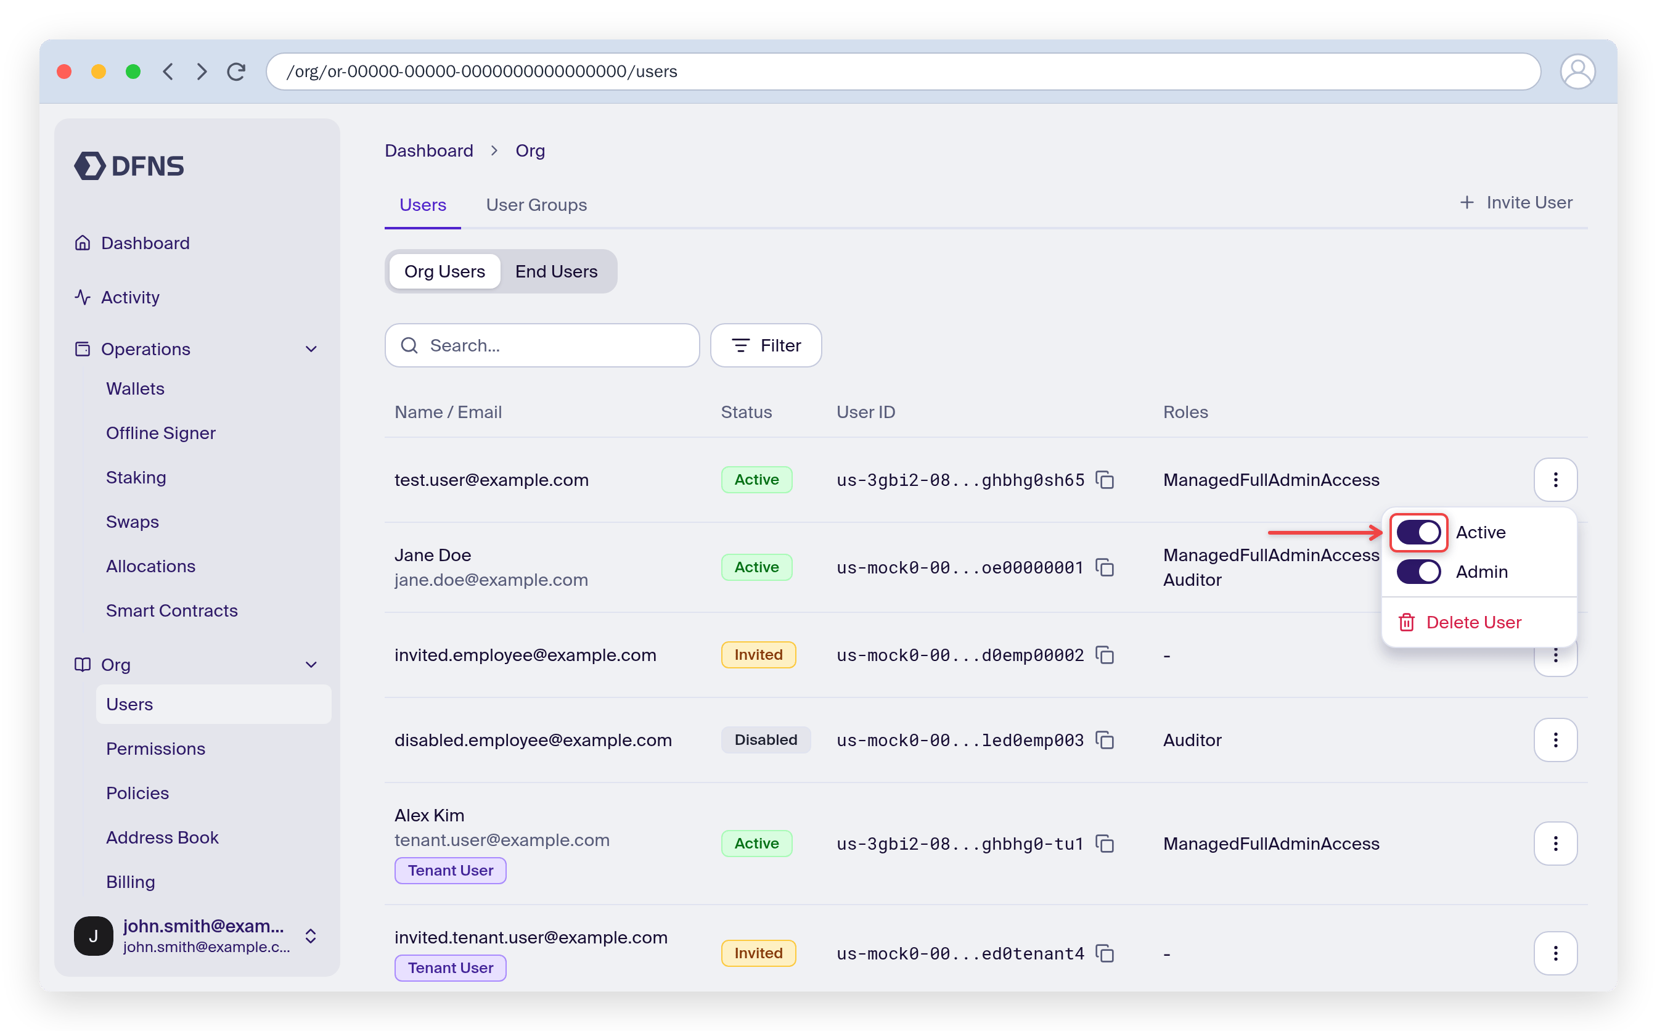The height and width of the screenshot is (1031, 1657).
Task: Open the account switcher chevrons
Action: [x=311, y=936]
